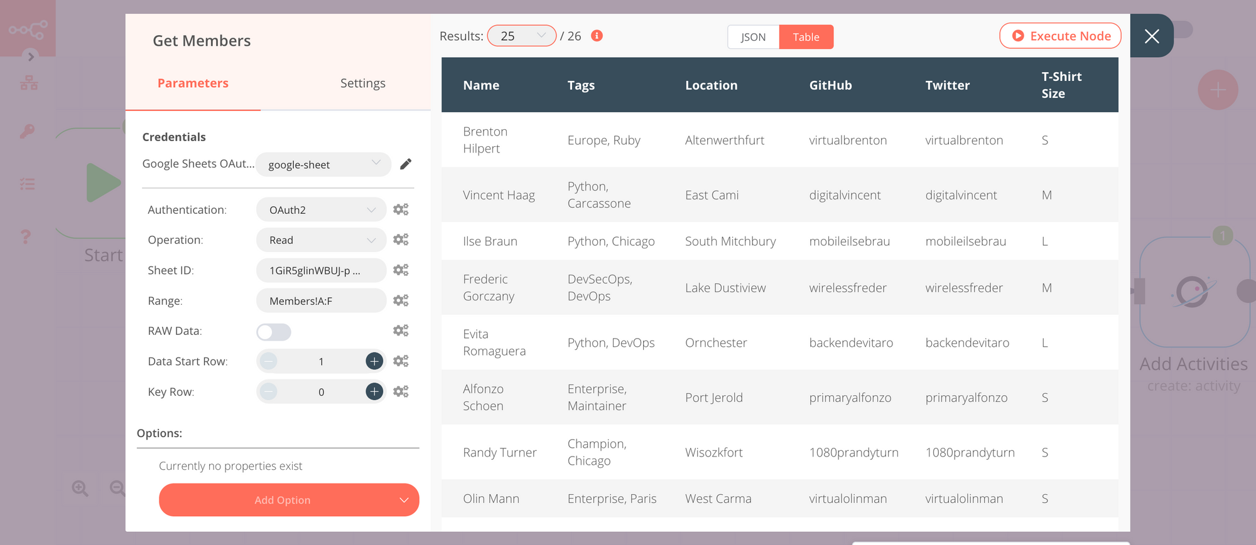Open gear options for Operation parameter
Image resolution: width=1256 pixels, height=545 pixels.
(401, 239)
